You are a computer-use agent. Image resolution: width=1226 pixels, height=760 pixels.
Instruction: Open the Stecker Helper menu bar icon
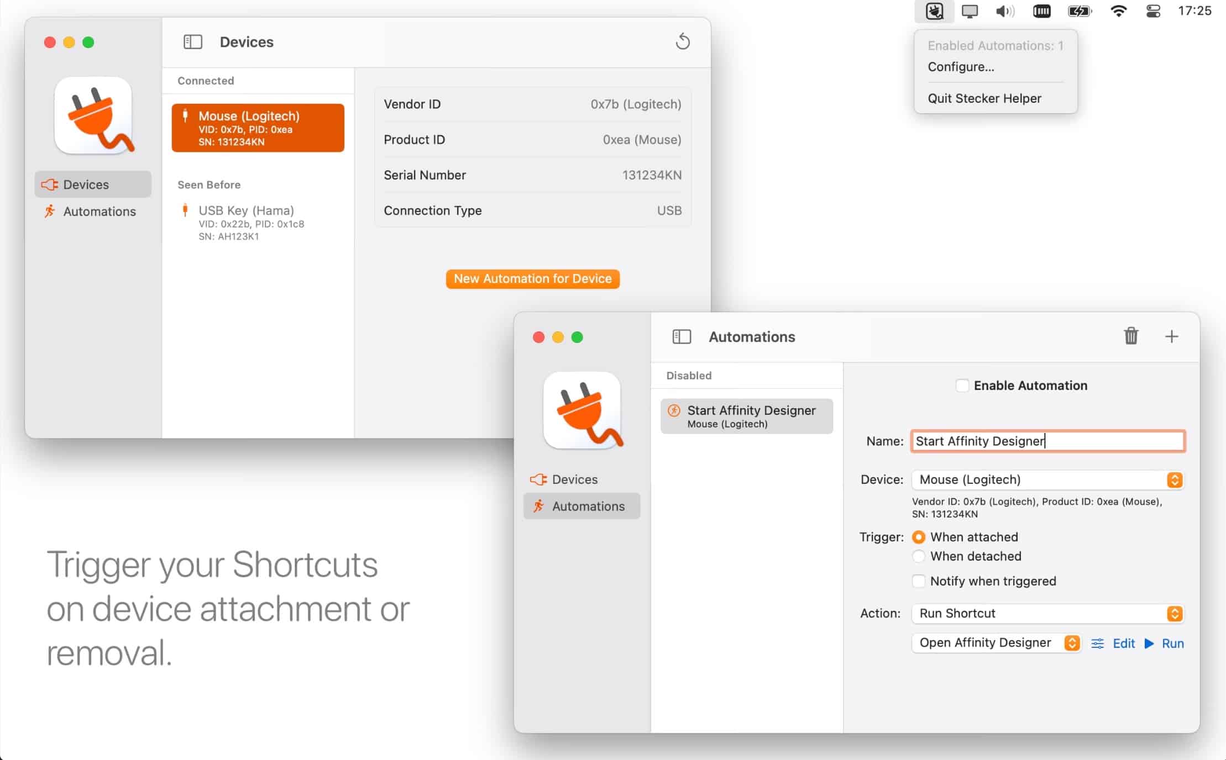pos(934,11)
